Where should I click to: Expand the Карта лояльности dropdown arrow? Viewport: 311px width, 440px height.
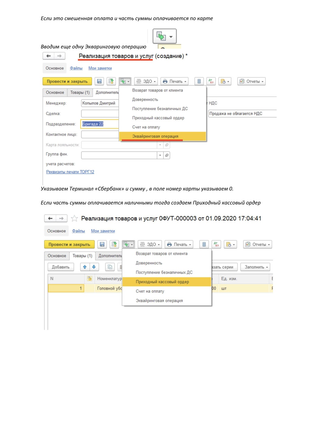160,145
